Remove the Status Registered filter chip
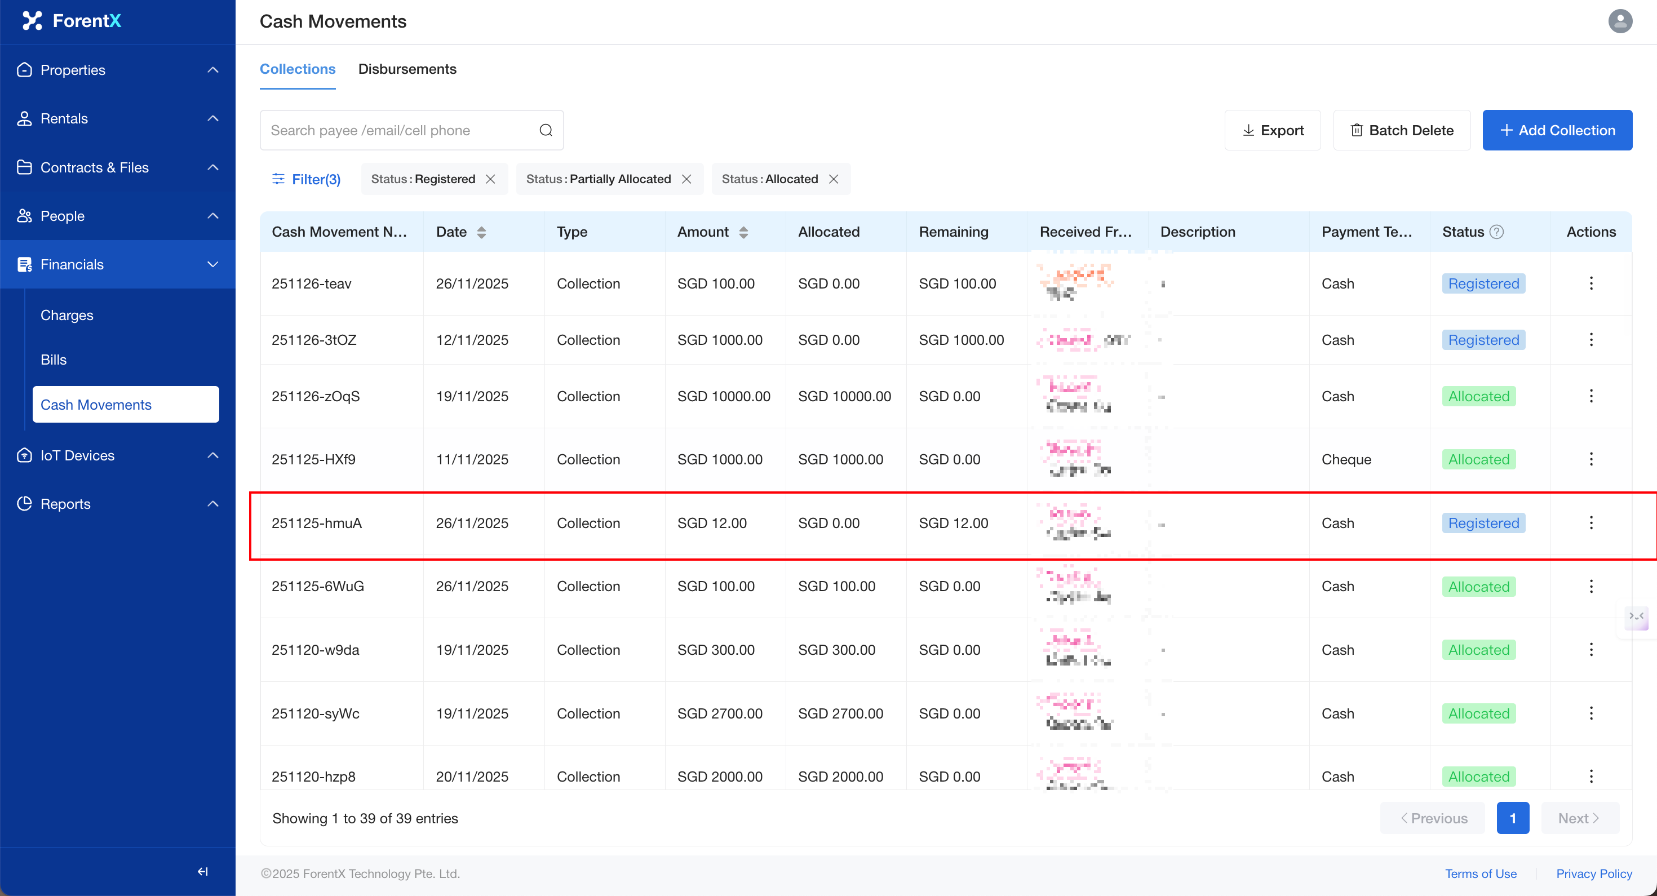 click(x=491, y=179)
